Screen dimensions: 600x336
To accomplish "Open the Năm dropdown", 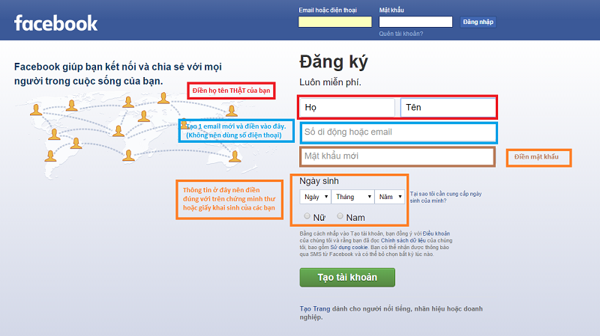I will point(389,197).
